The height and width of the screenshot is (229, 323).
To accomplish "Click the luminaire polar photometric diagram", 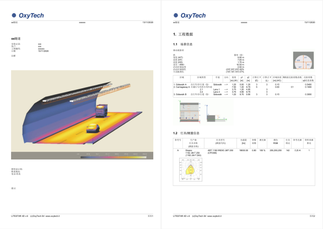I will click(191, 169).
